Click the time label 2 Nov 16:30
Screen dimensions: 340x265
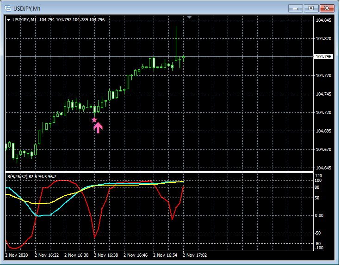click(76, 255)
